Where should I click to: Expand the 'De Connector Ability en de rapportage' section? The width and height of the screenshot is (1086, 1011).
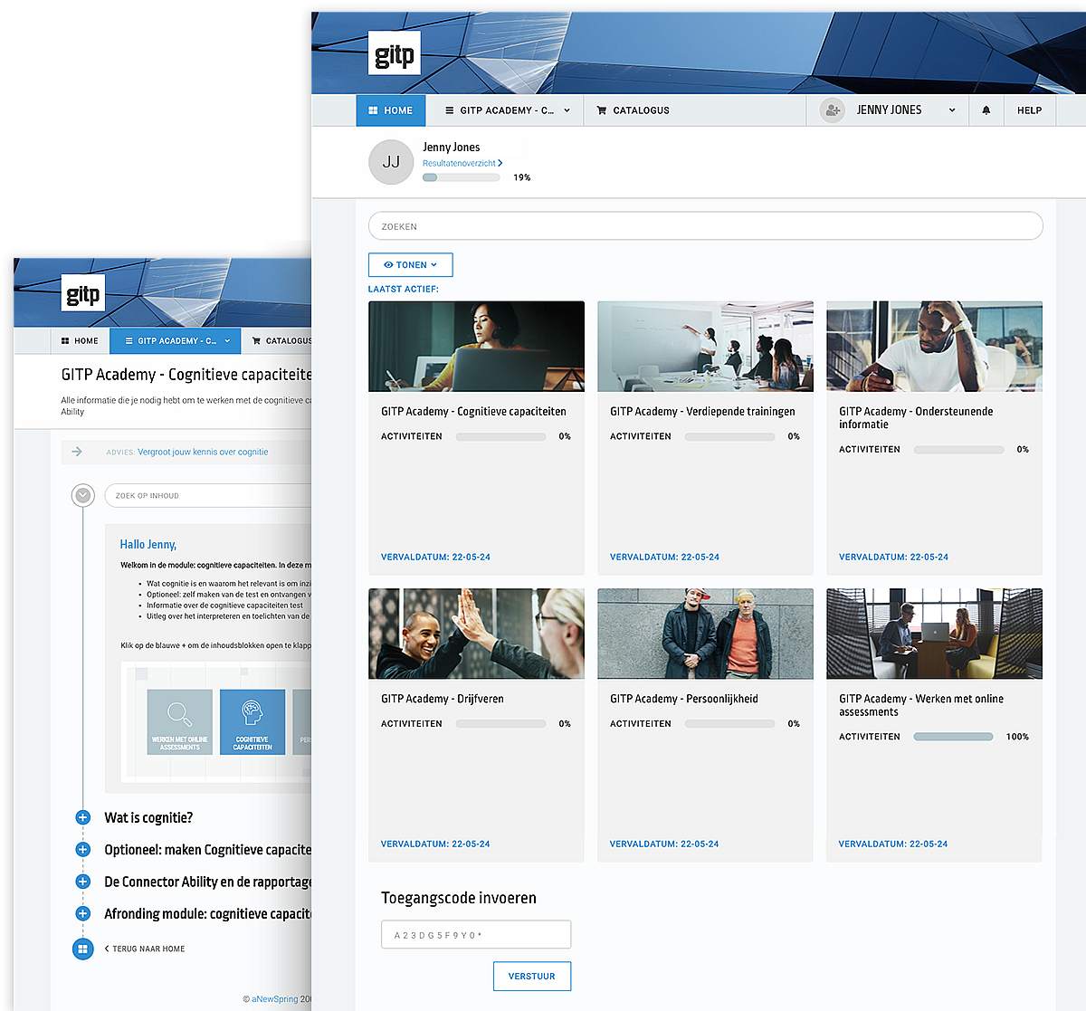82,882
